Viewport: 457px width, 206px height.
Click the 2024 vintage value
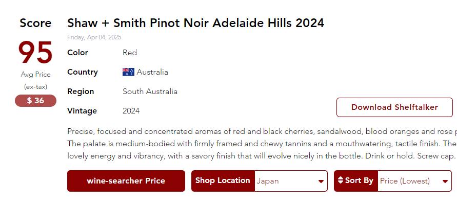pyautogui.click(x=131, y=111)
